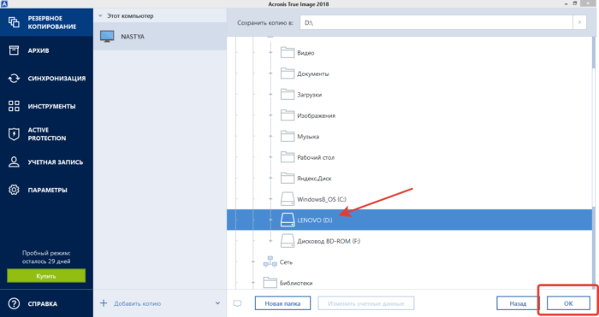Expand the Дисковод BD-ROM (F:) node
599x317 pixels.
(x=270, y=241)
